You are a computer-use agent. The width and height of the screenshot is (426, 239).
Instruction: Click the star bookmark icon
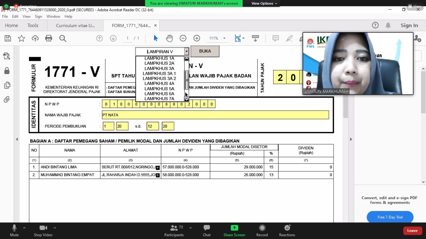(21, 38)
